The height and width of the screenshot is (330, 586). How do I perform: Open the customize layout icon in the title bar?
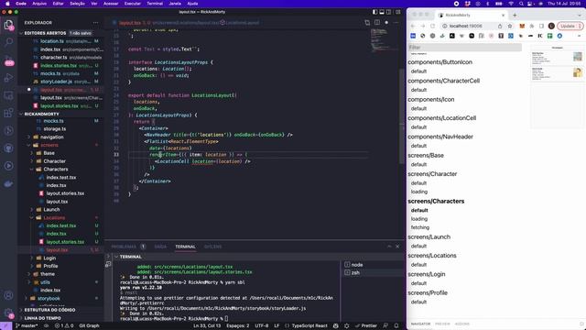tap(397, 12)
